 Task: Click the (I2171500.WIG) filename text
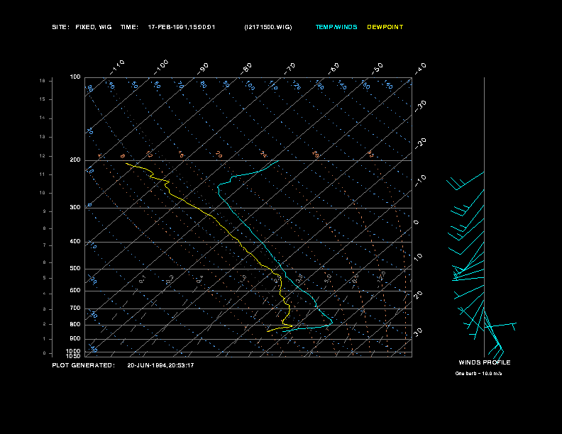coord(268,27)
